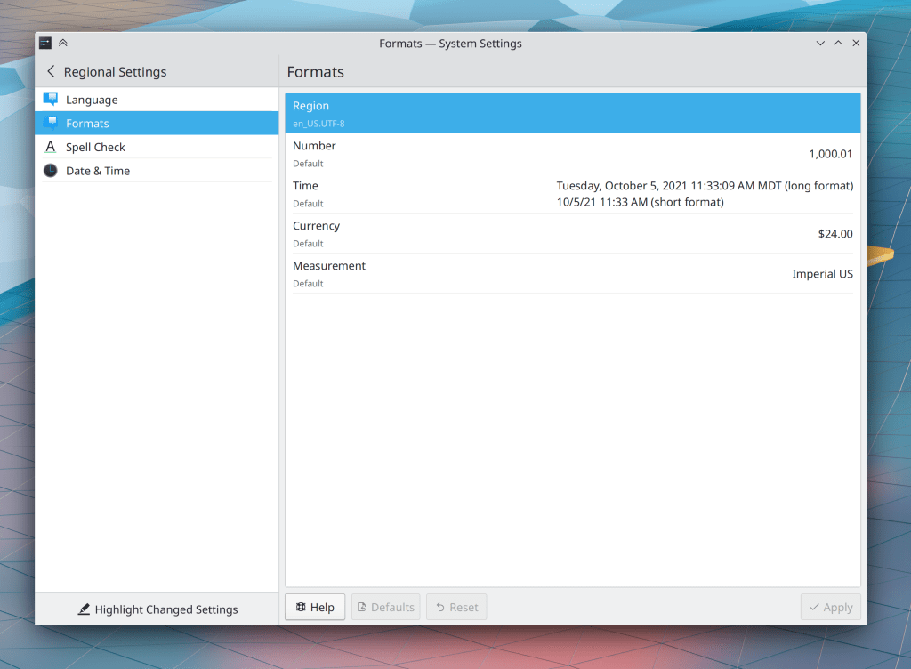The height and width of the screenshot is (669, 911).
Task: Open the Number format row
Action: [x=572, y=154]
